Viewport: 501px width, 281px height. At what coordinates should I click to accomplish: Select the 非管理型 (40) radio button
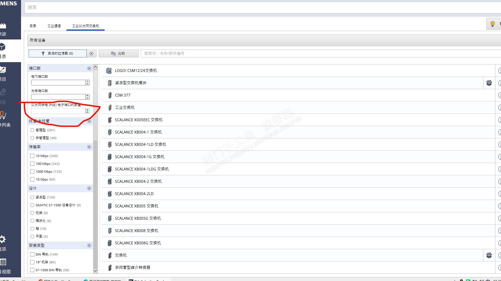pos(32,138)
